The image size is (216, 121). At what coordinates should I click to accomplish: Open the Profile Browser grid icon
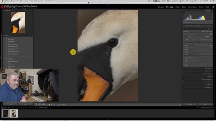coord(211,34)
